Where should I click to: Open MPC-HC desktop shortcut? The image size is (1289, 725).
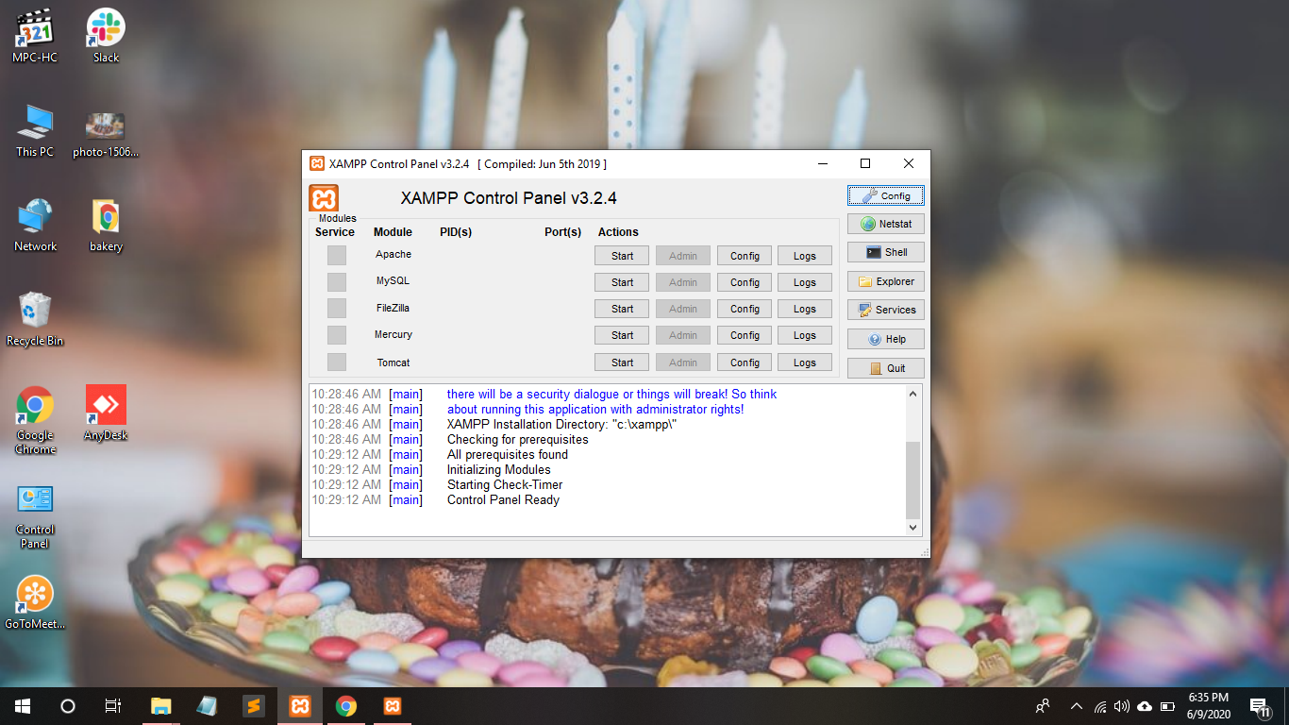[x=35, y=36]
